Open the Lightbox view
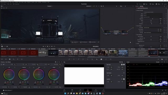The height and width of the screenshot is (95, 168). tap(164, 4)
